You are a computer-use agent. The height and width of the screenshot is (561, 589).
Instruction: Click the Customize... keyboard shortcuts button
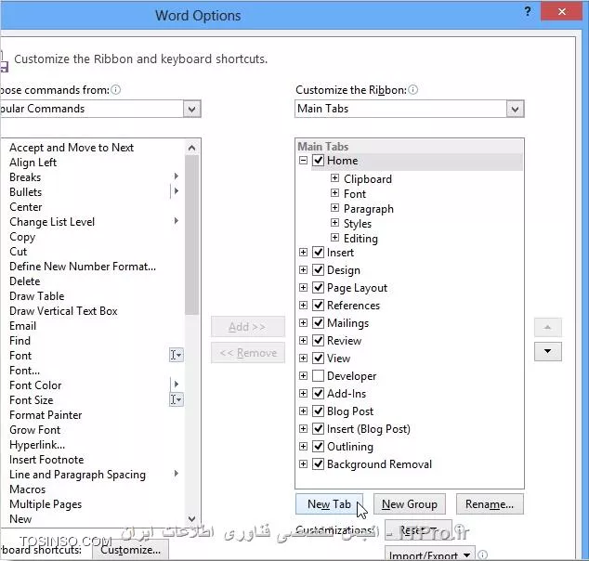(x=130, y=550)
